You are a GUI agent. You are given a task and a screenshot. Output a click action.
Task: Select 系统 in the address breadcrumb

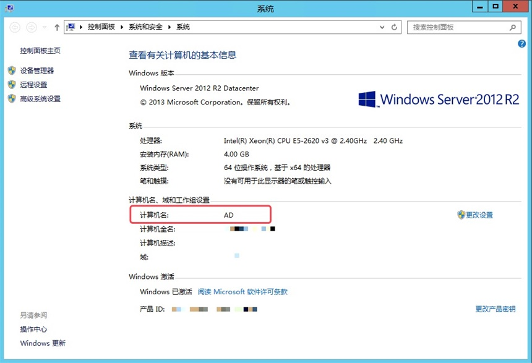183,27
